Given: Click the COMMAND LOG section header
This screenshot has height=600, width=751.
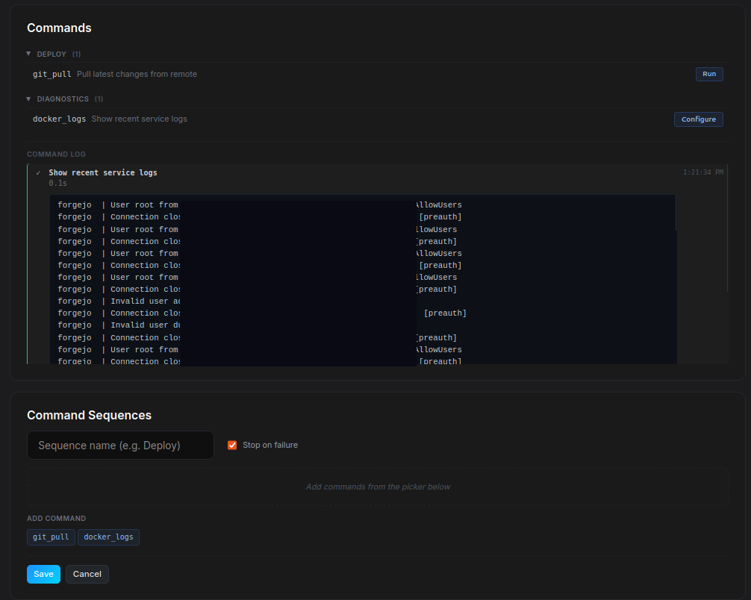Looking at the screenshot, I should 56,154.
